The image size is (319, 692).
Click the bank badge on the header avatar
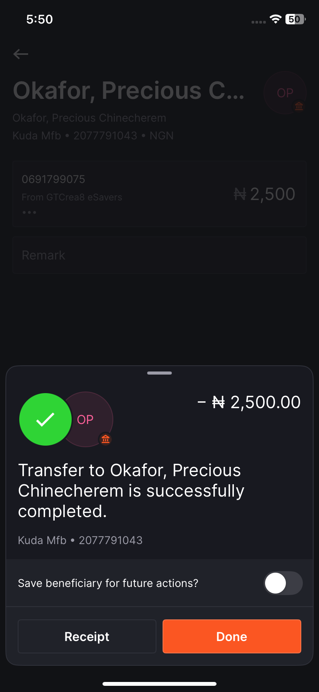pyautogui.click(x=299, y=106)
